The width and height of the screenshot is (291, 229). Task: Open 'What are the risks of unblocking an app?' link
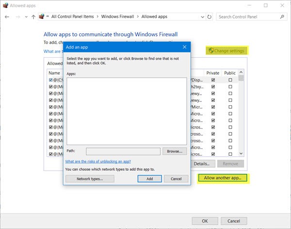point(98,162)
